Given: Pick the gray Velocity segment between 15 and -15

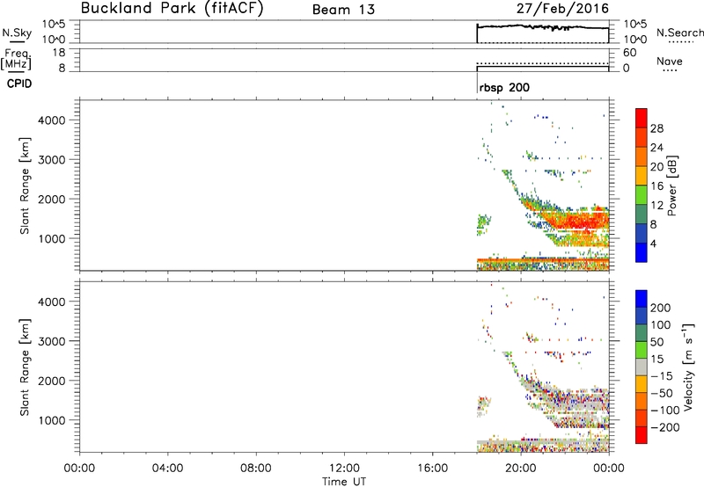Looking at the screenshot, I should point(642,367).
